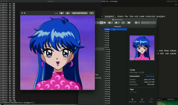Image resolution: width=178 pixels, height=105 pixels.
Task: Click the Finder Edit Tags toolbar icon
Action: [129, 23]
